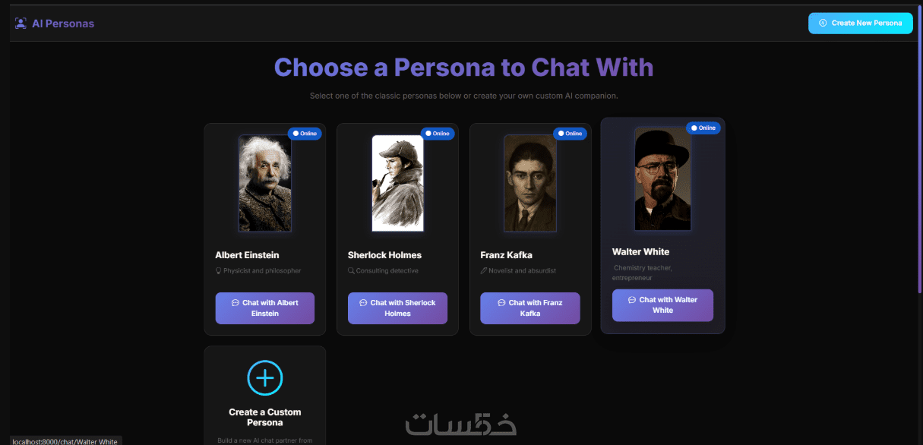Click the AI Personas logo icon
Screen dimensions: 923x445
pos(21,23)
